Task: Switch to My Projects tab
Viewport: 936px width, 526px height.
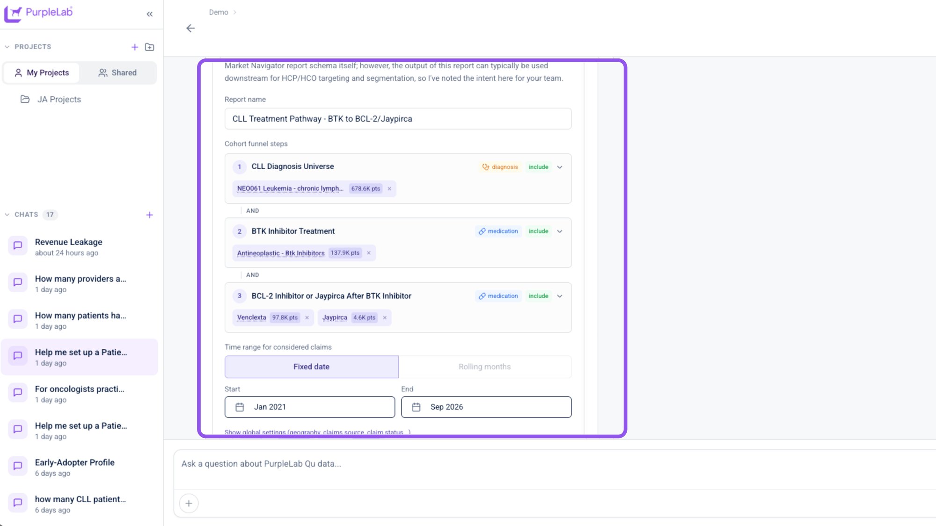Action: pyautogui.click(x=41, y=73)
